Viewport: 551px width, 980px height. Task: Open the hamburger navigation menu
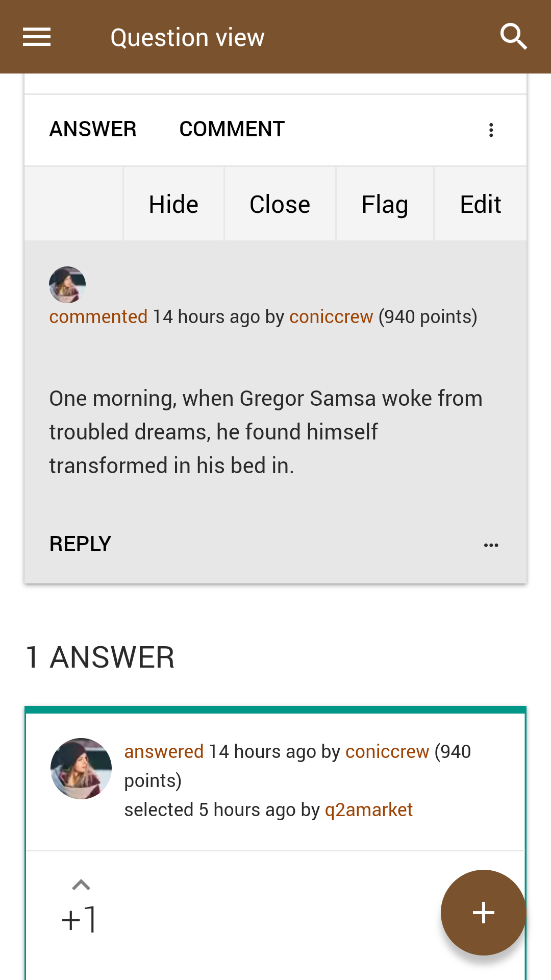37,37
